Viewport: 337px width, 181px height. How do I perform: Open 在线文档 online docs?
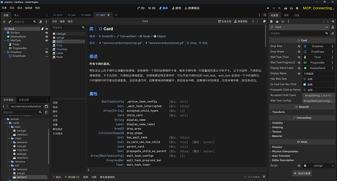coord(225,22)
